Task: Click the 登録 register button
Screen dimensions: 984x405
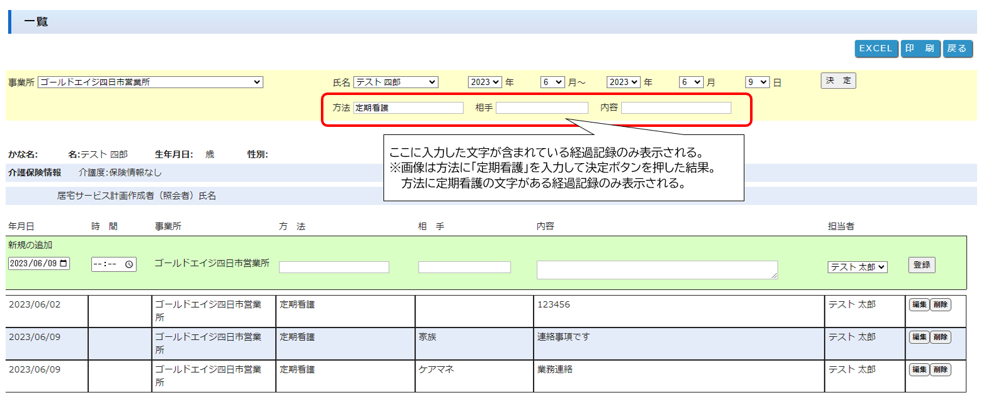Action: [921, 265]
